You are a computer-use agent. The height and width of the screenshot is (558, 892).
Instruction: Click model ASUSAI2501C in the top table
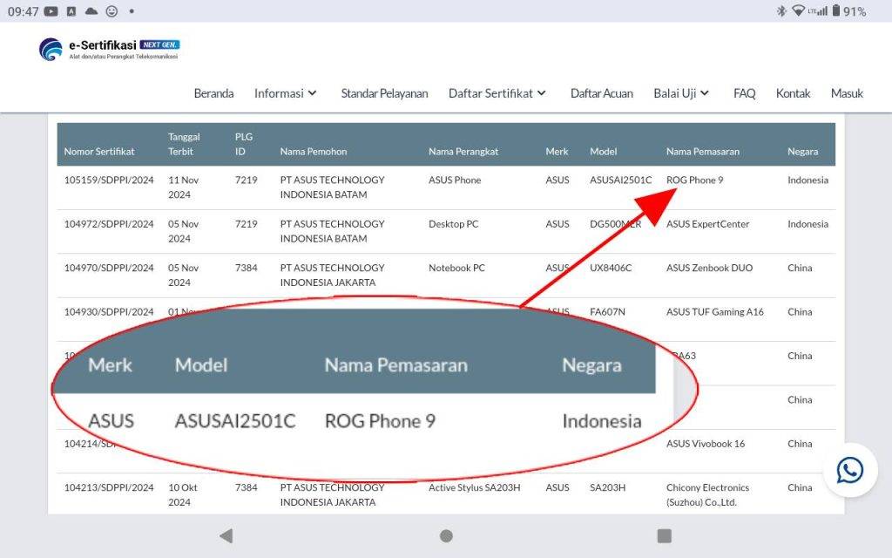click(620, 180)
